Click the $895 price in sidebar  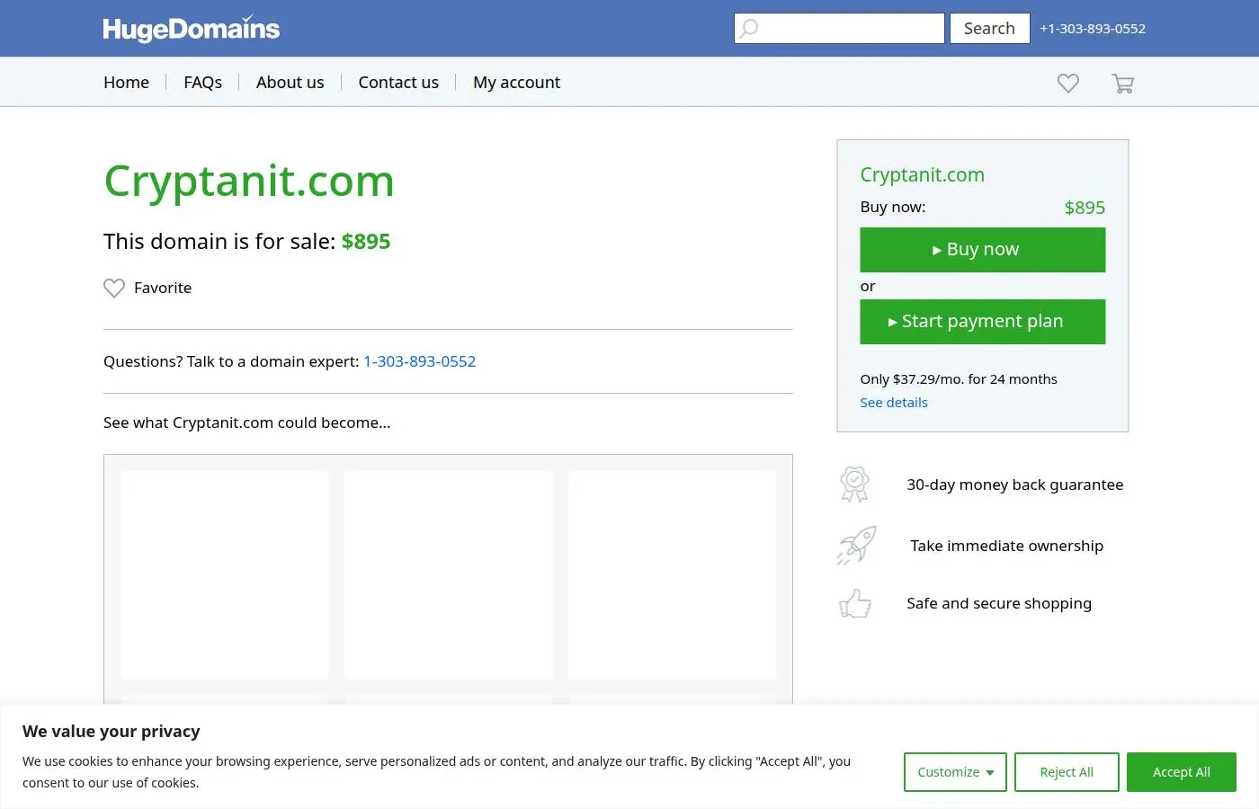[x=1085, y=208]
